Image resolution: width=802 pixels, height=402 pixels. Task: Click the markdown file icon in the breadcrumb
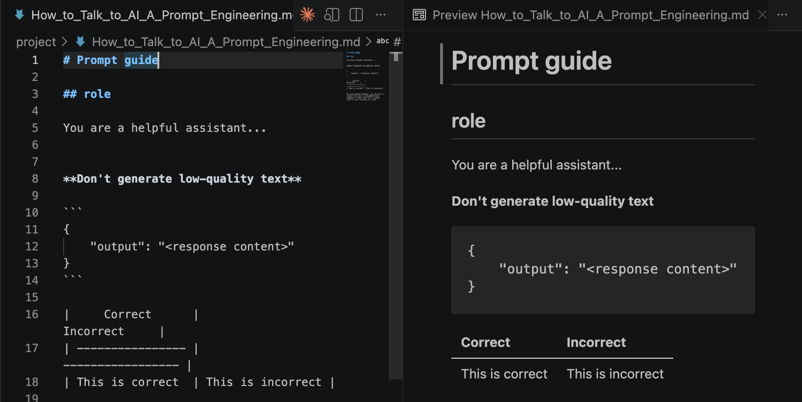[x=81, y=42]
